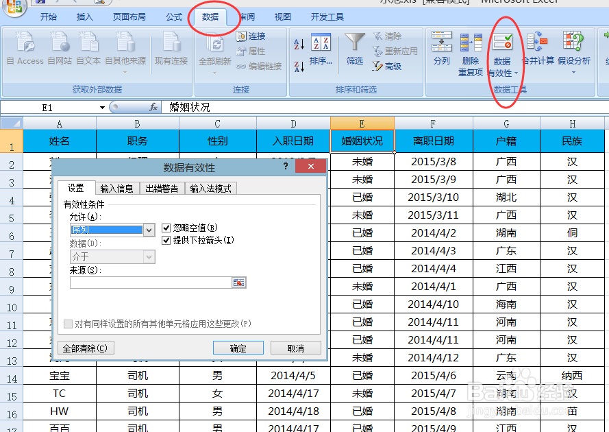This screenshot has height=432, width=609.
Task: Click the Office button logo
Action: point(14,7)
